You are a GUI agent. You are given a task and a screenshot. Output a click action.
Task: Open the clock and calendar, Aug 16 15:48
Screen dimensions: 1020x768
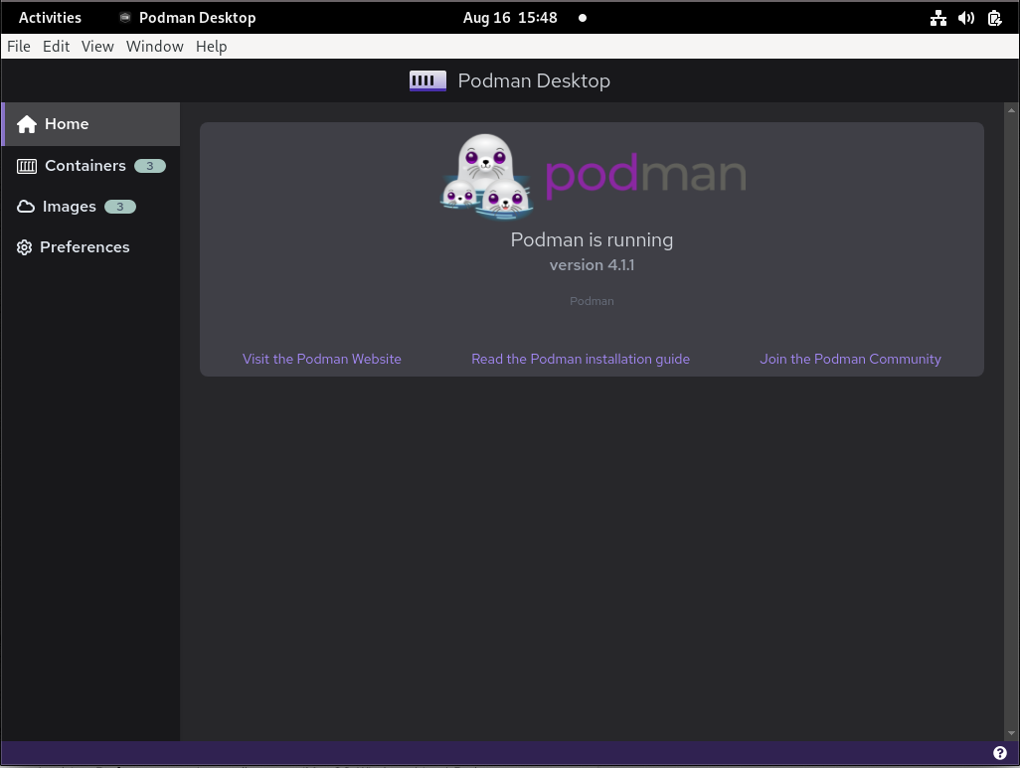(x=510, y=18)
